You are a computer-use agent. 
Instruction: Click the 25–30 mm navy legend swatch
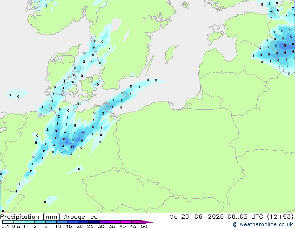pyautogui.click(x=94, y=222)
